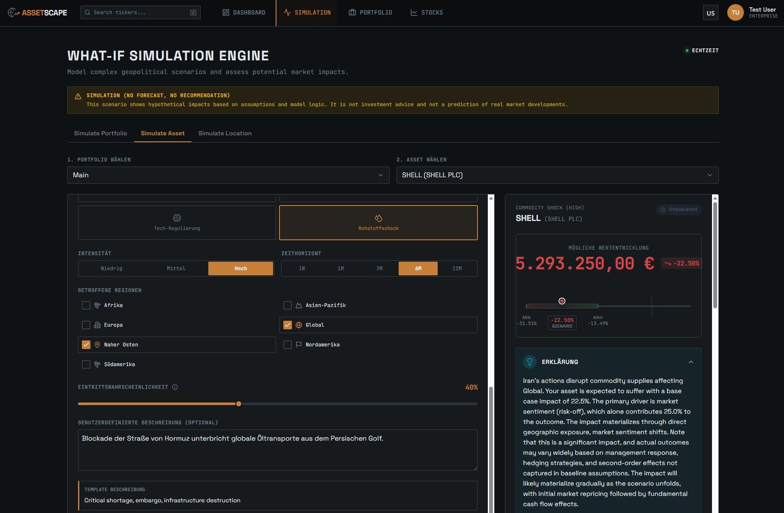Set intensity to Mittel

coord(176,268)
